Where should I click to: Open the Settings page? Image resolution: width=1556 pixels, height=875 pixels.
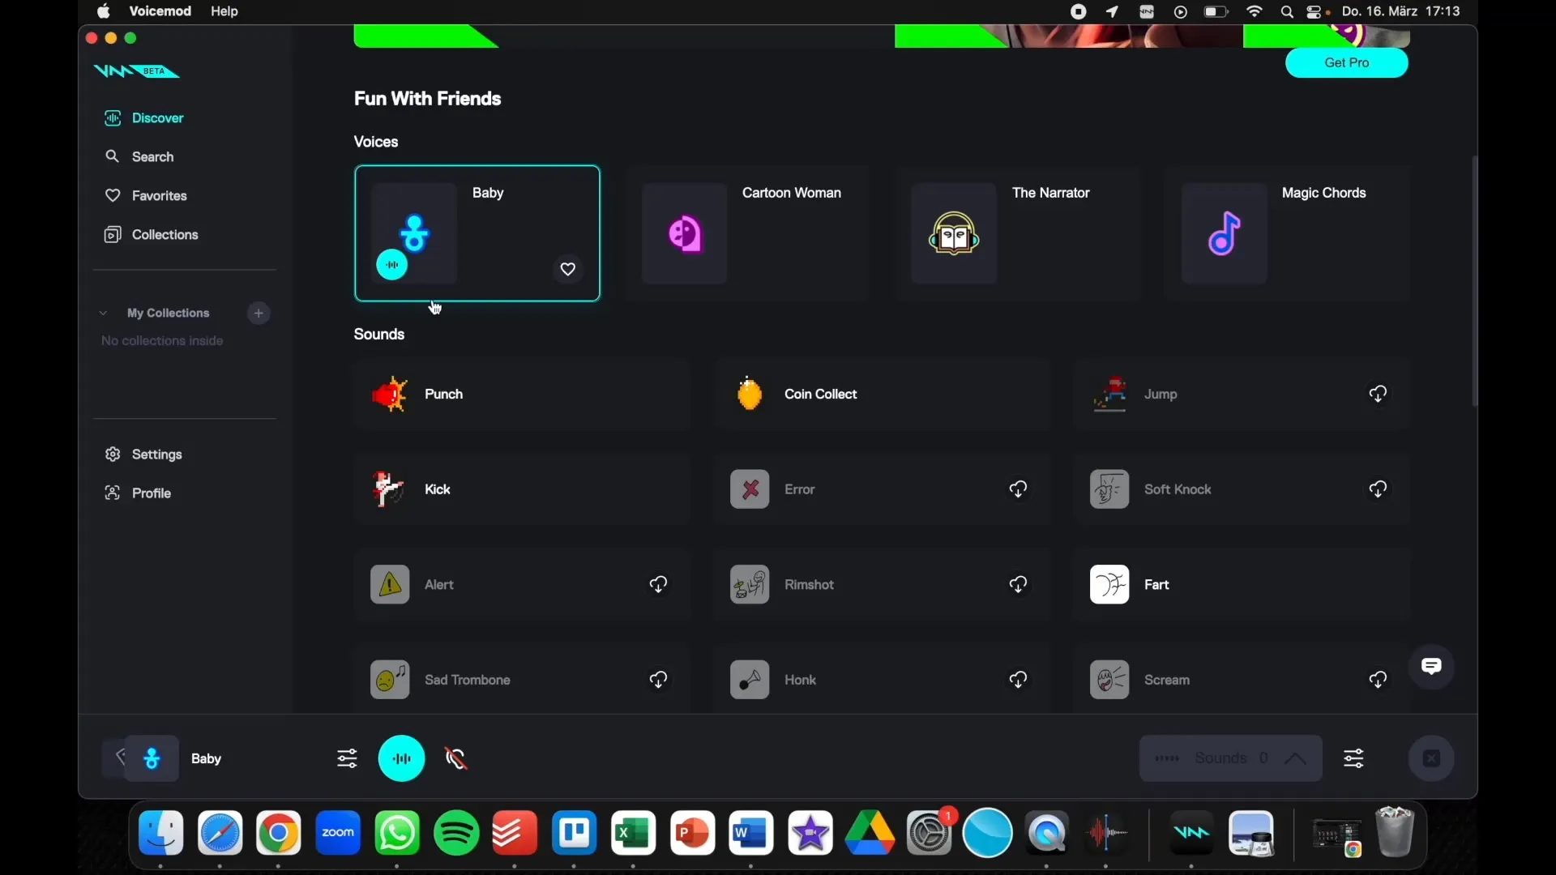click(x=156, y=454)
